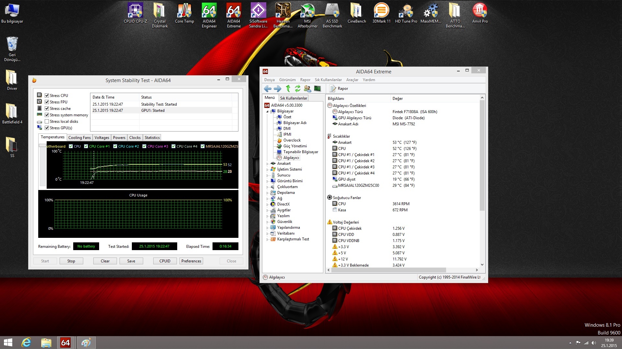Select Overclock in the tree
Image resolution: width=622 pixels, height=349 pixels.
[x=292, y=140]
